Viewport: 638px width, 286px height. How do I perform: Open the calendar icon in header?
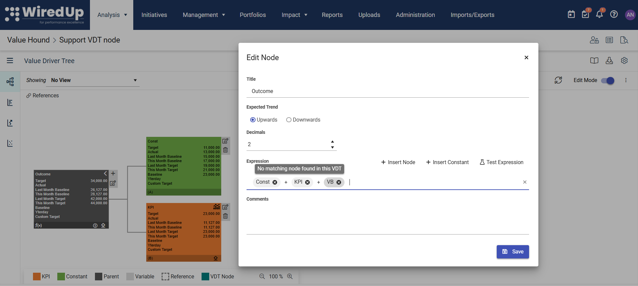point(571,14)
